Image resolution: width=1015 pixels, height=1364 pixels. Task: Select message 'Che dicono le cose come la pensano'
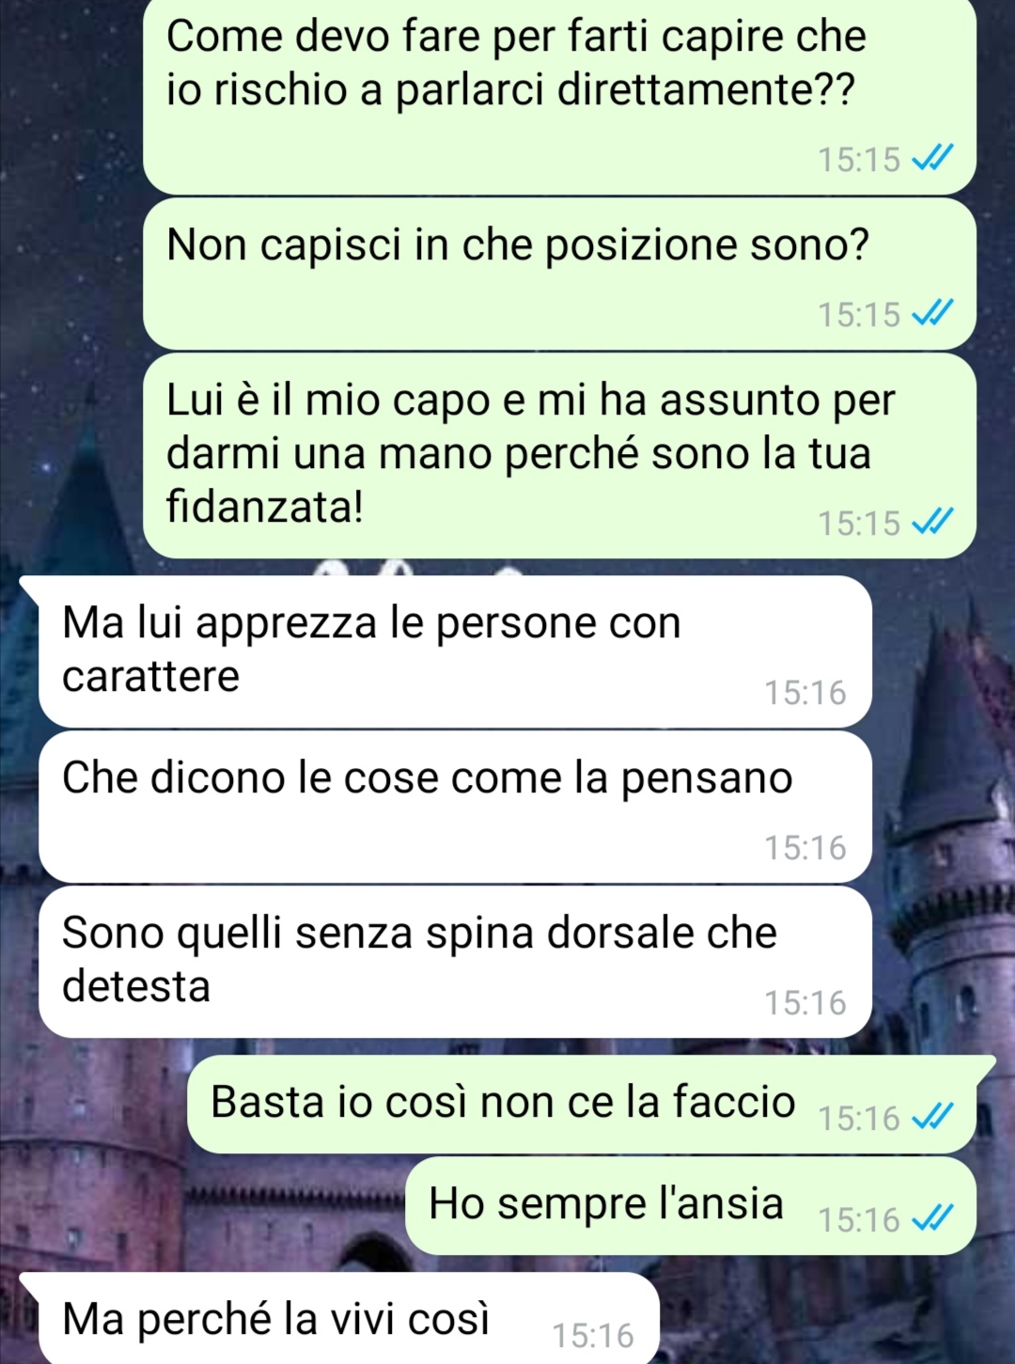(x=456, y=807)
